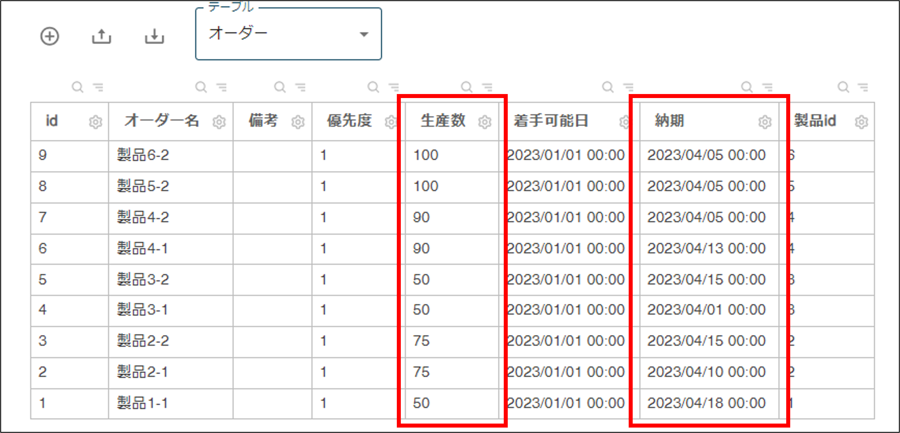The width and height of the screenshot is (900, 433).
Task: Open settings gear in 優先度 column header
Action: click(x=391, y=122)
